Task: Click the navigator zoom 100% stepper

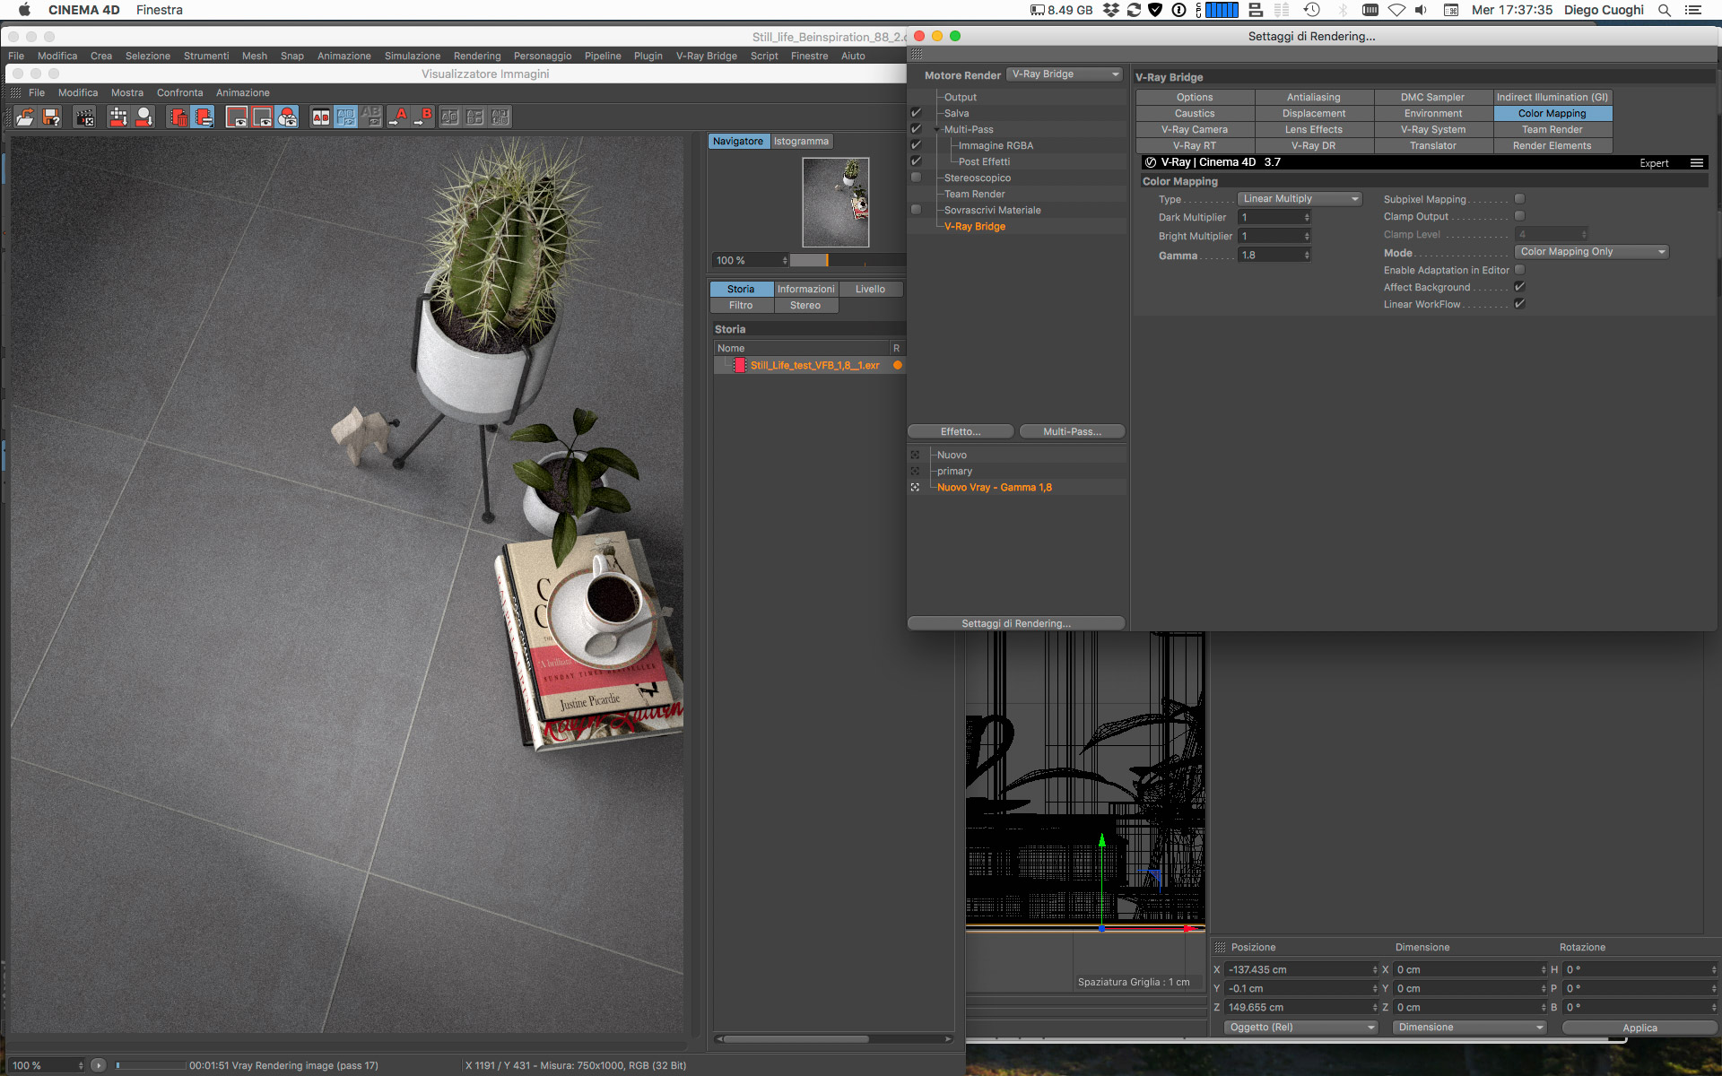Action: pyautogui.click(x=785, y=261)
